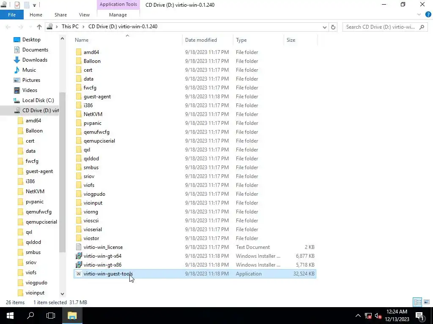
Task: Open Customize Quick Access Toolbar dropdown
Action: (34, 5)
